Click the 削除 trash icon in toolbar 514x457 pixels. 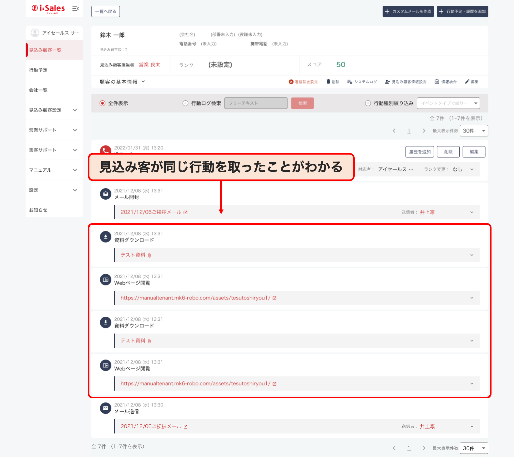coord(328,82)
